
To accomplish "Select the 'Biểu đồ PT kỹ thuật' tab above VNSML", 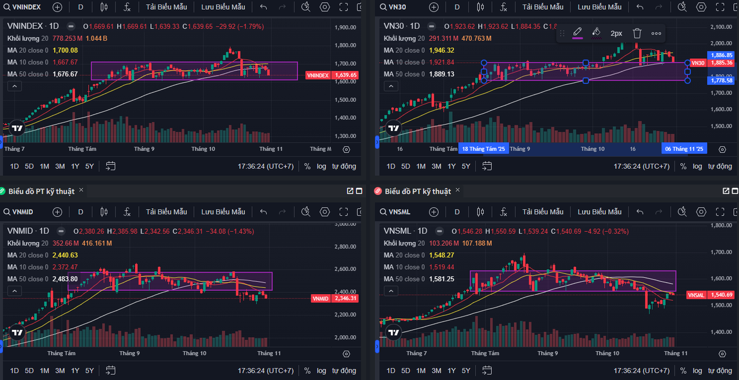I will tap(418, 191).
